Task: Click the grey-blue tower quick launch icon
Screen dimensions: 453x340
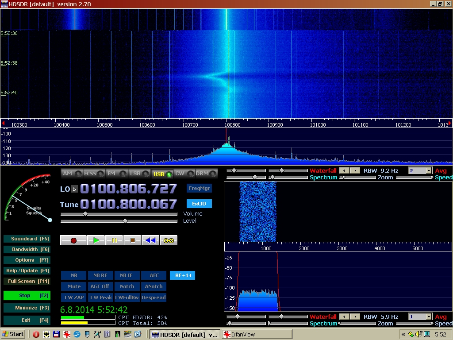Action: point(107,334)
